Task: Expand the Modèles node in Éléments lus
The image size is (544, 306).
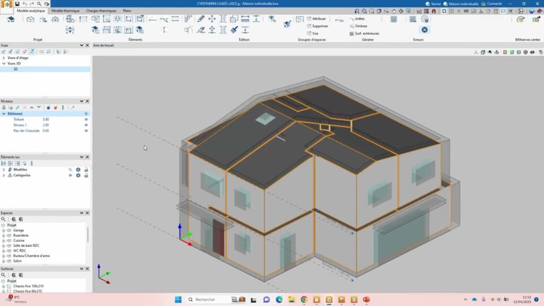Action: (4, 170)
